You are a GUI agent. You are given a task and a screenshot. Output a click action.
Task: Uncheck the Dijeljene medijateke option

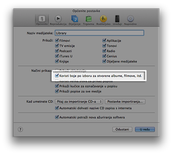[104, 61]
